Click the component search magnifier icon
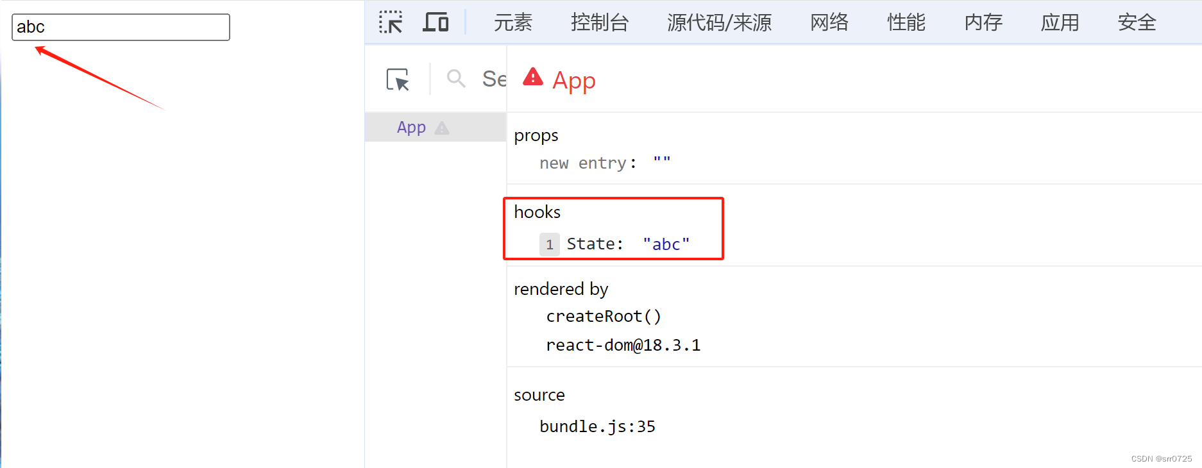This screenshot has height=468, width=1202. point(456,79)
